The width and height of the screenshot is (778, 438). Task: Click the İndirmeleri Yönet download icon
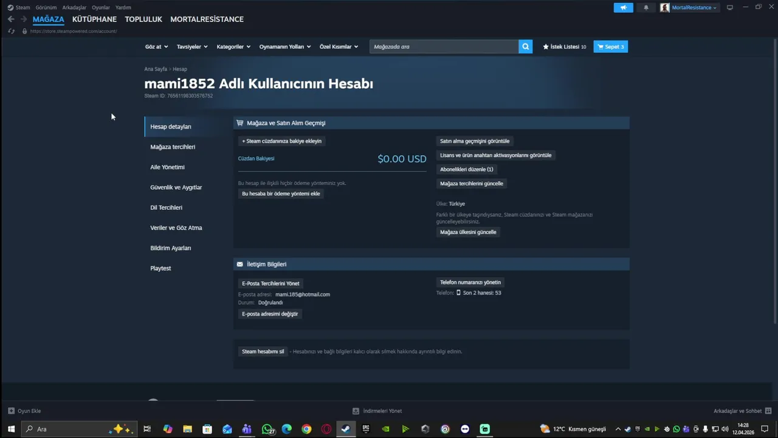coord(356,411)
